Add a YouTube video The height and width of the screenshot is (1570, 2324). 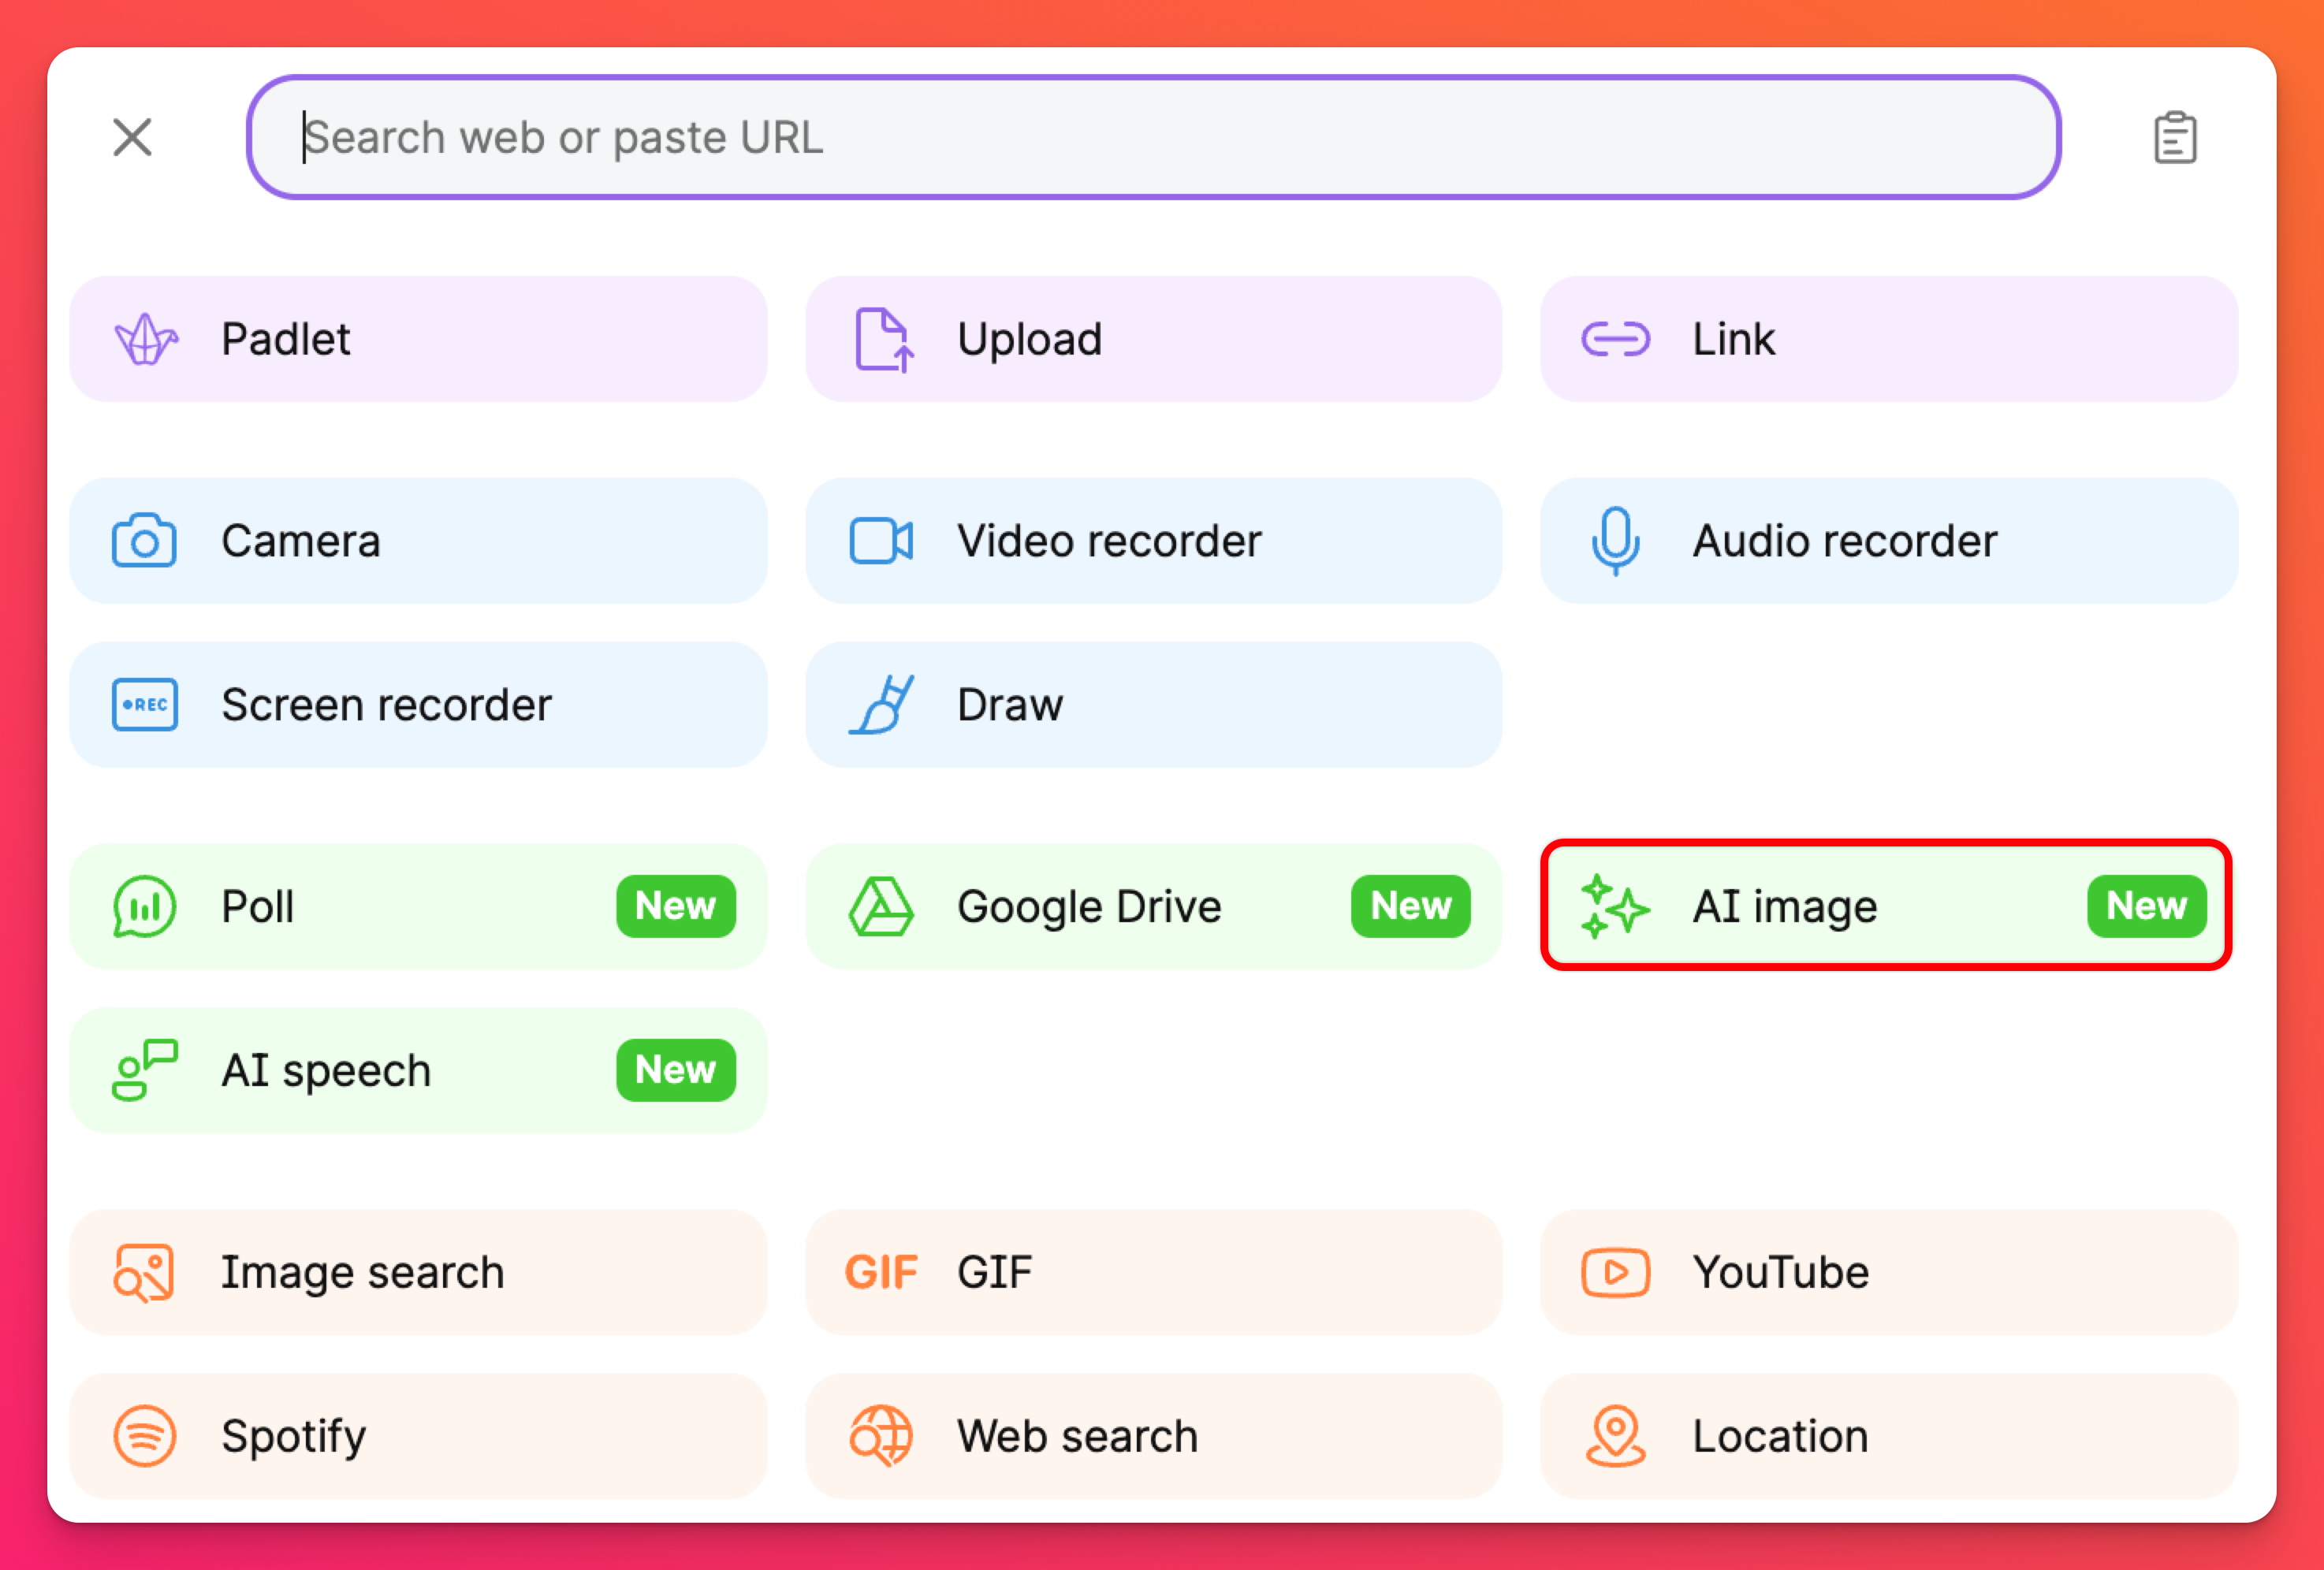1888,1272
